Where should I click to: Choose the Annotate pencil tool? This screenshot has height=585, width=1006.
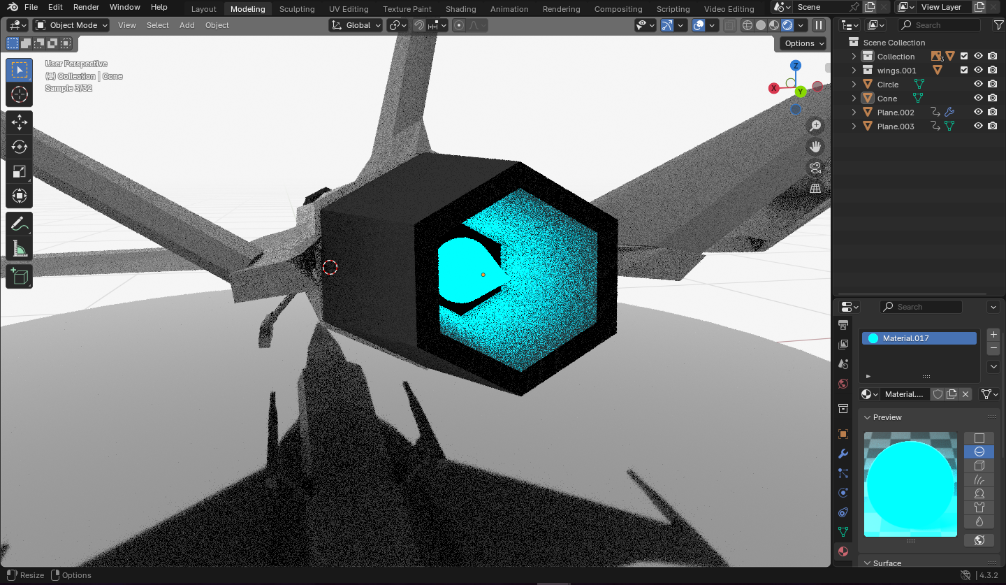20,224
